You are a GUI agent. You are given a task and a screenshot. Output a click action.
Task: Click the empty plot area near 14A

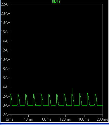[x=56, y=41]
